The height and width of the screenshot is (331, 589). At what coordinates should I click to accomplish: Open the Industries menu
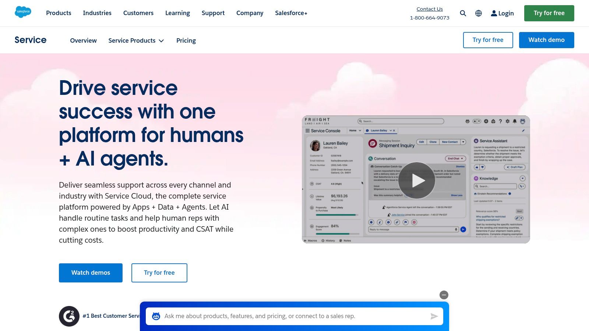pyautogui.click(x=97, y=13)
